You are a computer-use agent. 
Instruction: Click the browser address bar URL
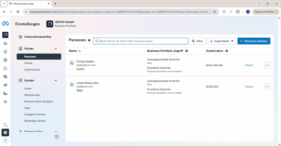120,12
